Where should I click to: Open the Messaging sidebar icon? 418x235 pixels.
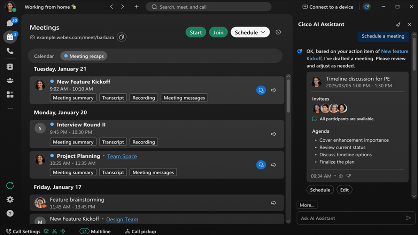pos(10,23)
